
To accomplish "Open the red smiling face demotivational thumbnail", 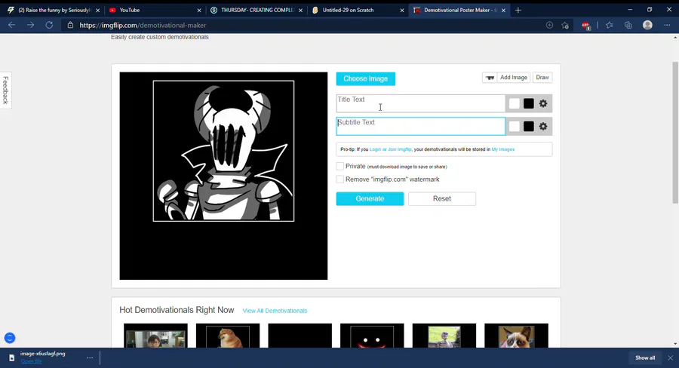I will click(372, 336).
